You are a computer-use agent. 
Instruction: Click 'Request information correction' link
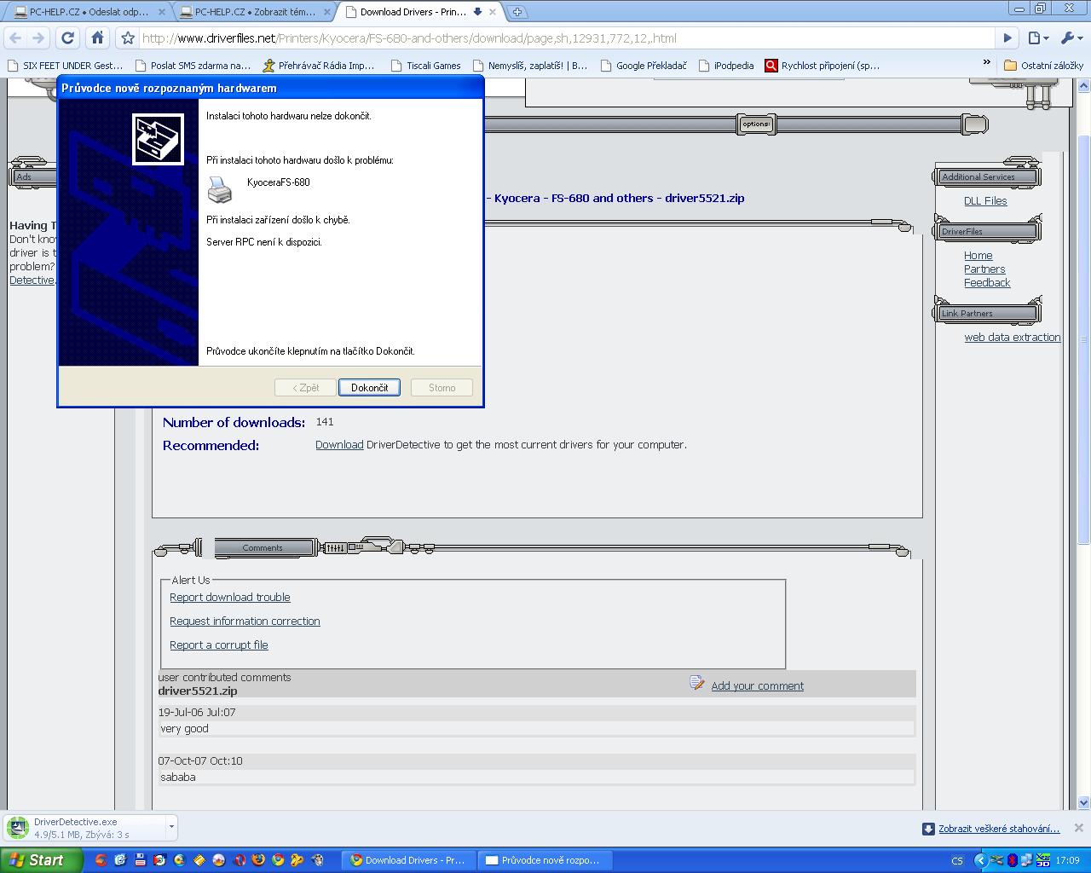point(245,622)
